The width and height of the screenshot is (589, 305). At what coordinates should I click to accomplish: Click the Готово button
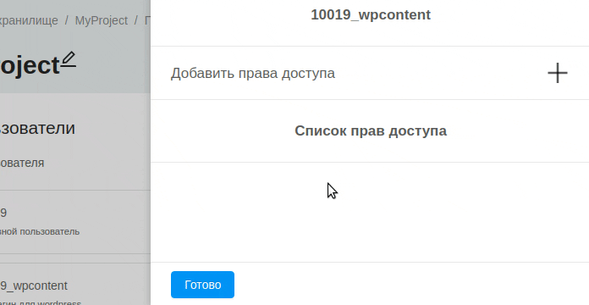pyautogui.click(x=202, y=285)
